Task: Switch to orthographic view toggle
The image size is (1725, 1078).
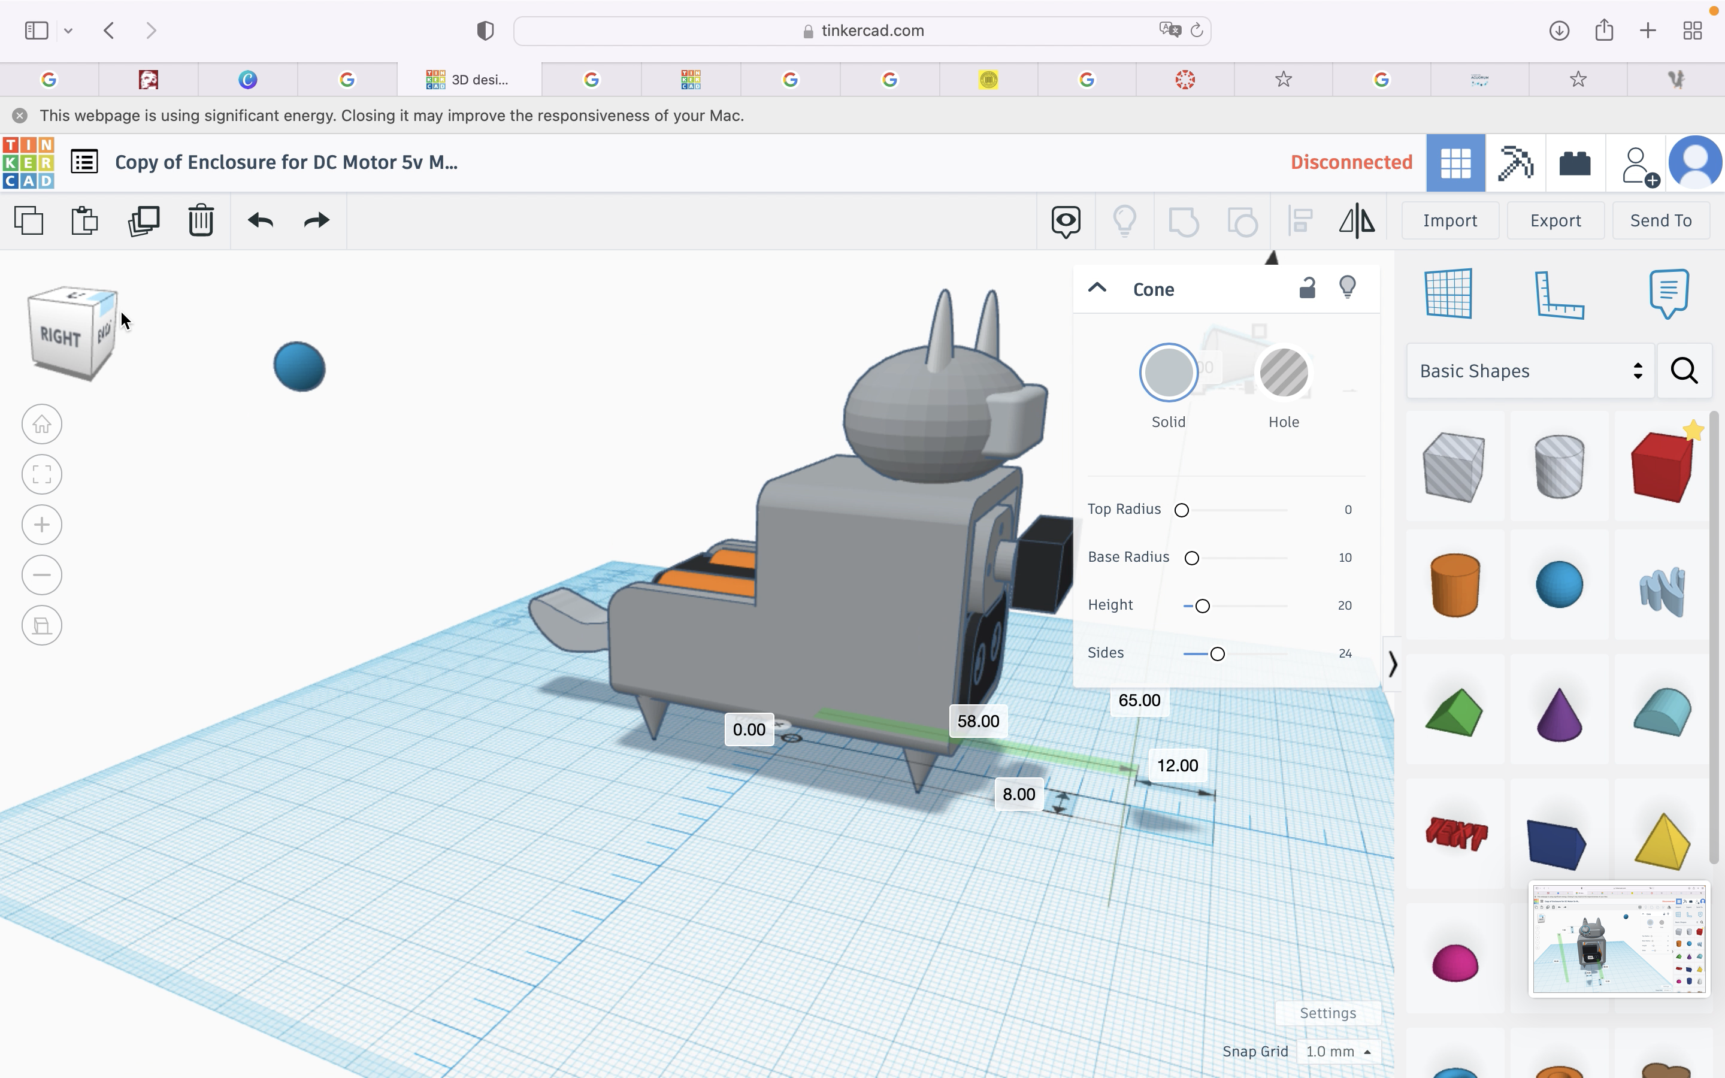Action: 42,625
